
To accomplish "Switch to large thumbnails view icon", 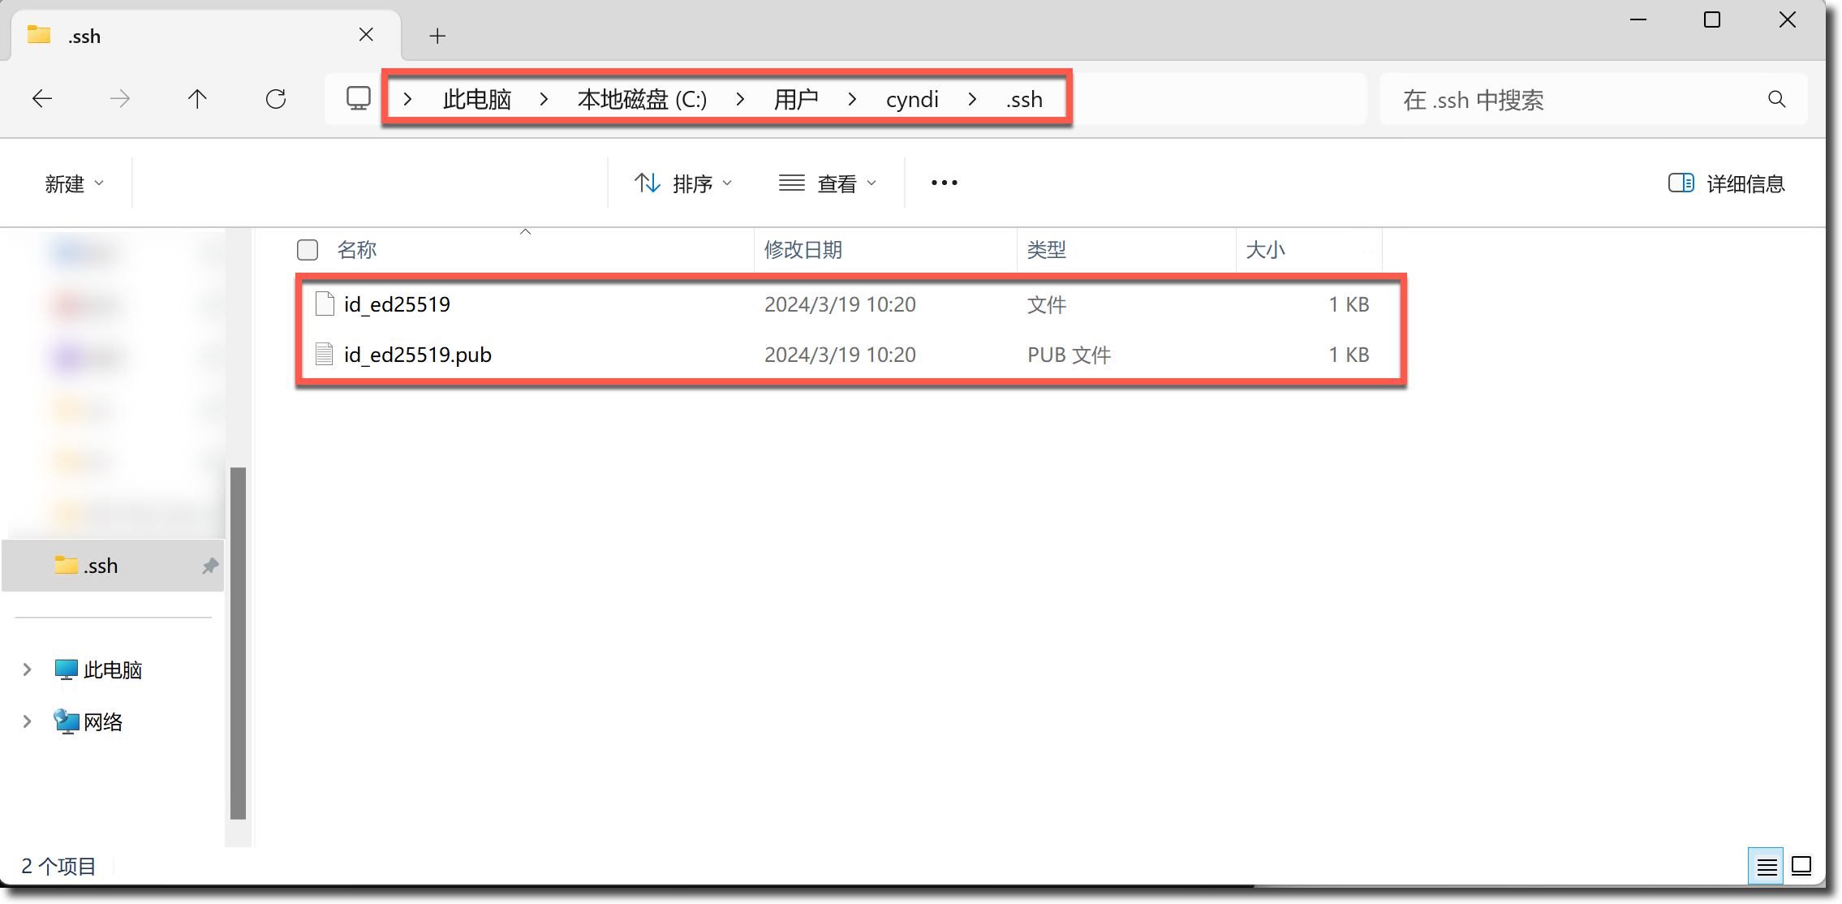I will coord(1801,867).
